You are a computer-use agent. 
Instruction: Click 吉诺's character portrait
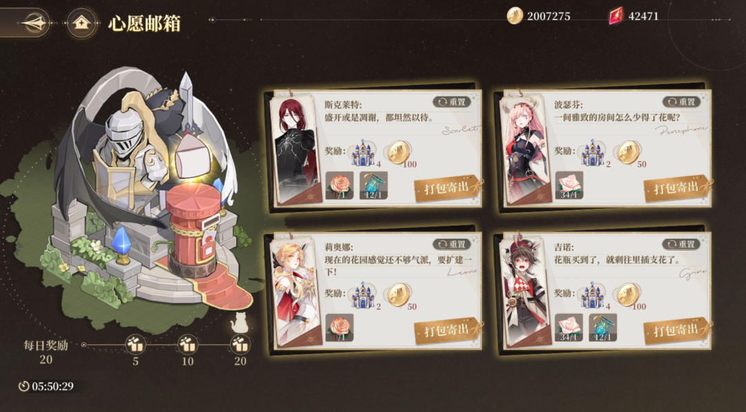526,290
